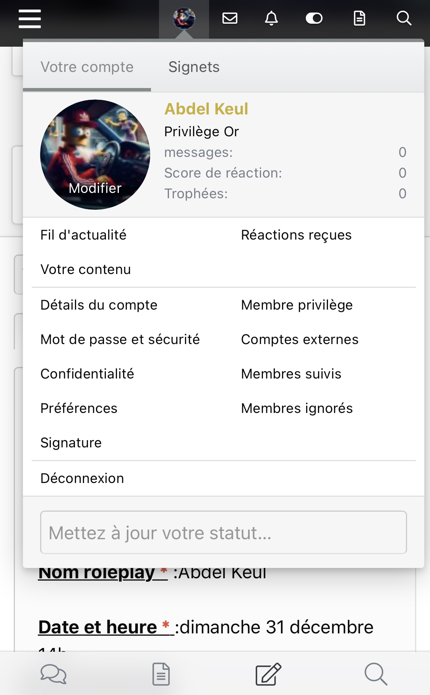
Task: Click the user avatar in top bar
Action: (x=184, y=18)
